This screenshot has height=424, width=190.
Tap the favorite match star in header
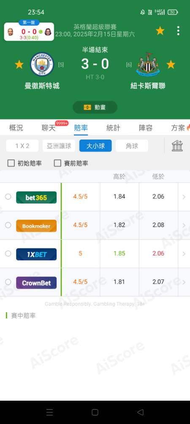(160, 31)
